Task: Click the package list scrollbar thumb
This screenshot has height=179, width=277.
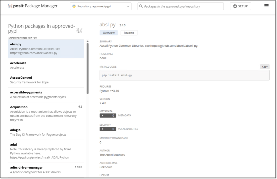Action: (x=88, y=69)
